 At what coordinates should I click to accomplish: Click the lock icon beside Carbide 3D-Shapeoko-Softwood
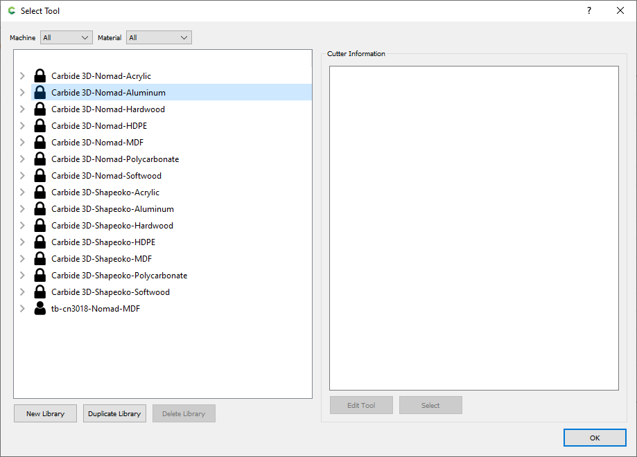(x=40, y=292)
